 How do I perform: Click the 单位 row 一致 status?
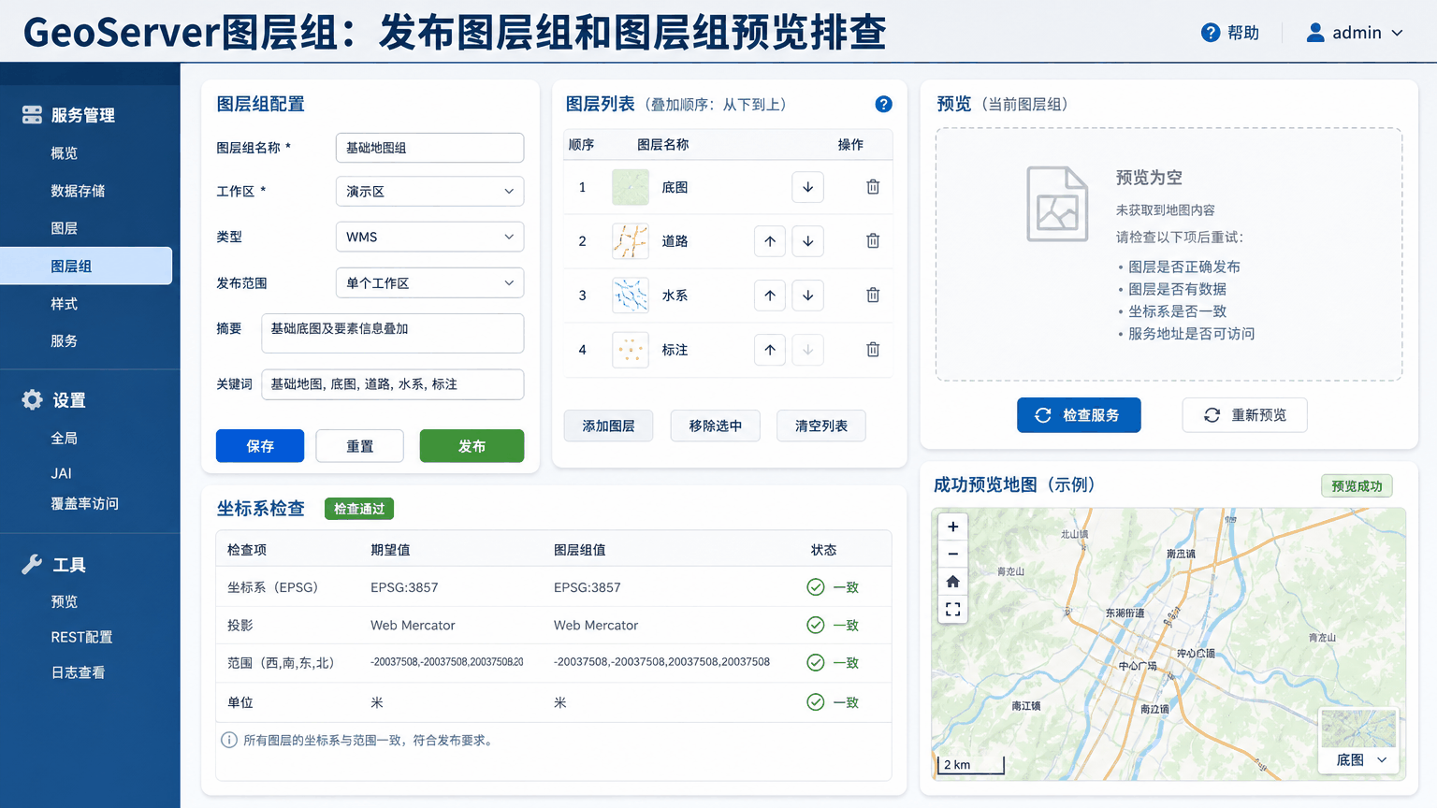tap(833, 702)
